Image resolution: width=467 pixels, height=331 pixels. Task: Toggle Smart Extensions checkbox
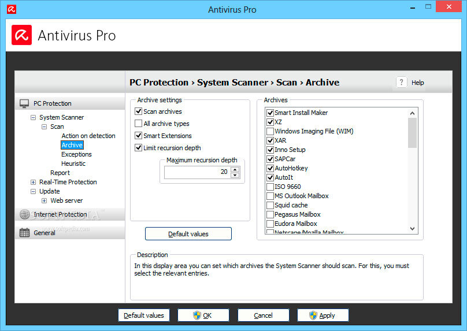(139, 135)
